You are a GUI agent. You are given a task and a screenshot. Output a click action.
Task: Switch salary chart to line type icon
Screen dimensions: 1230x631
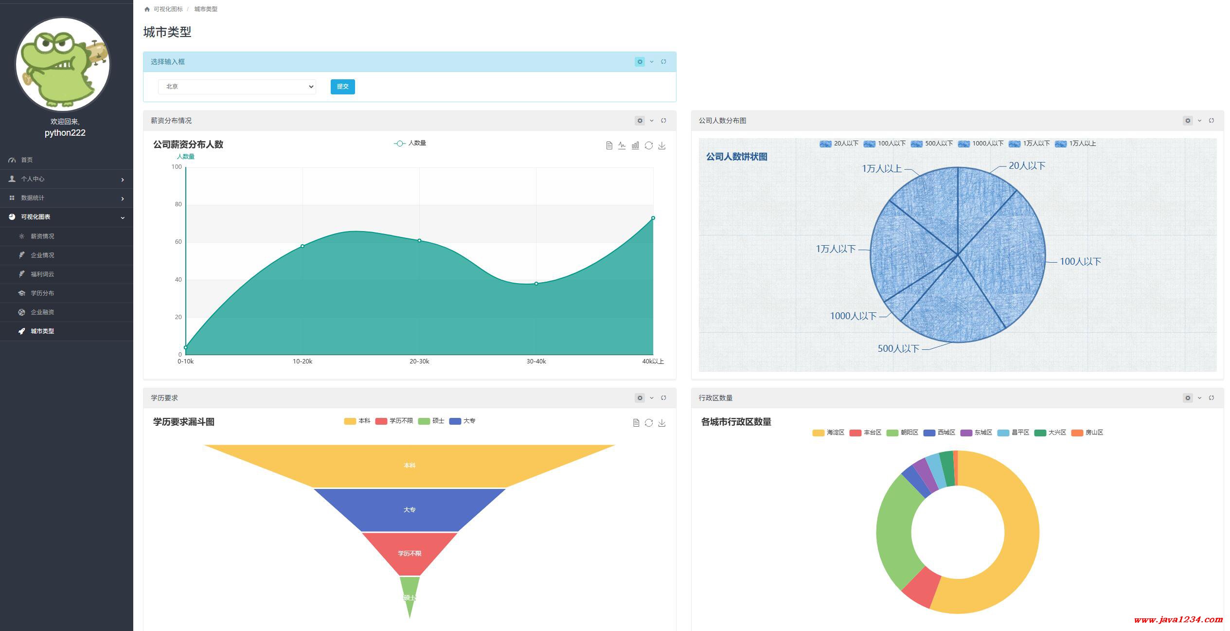(x=622, y=145)
